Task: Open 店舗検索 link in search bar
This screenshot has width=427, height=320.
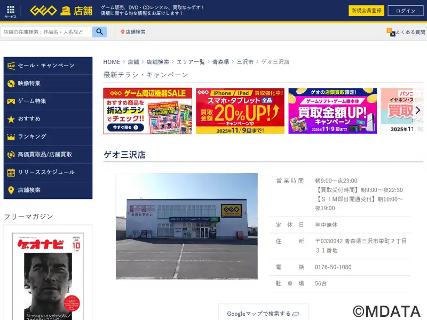Action: 133,32
